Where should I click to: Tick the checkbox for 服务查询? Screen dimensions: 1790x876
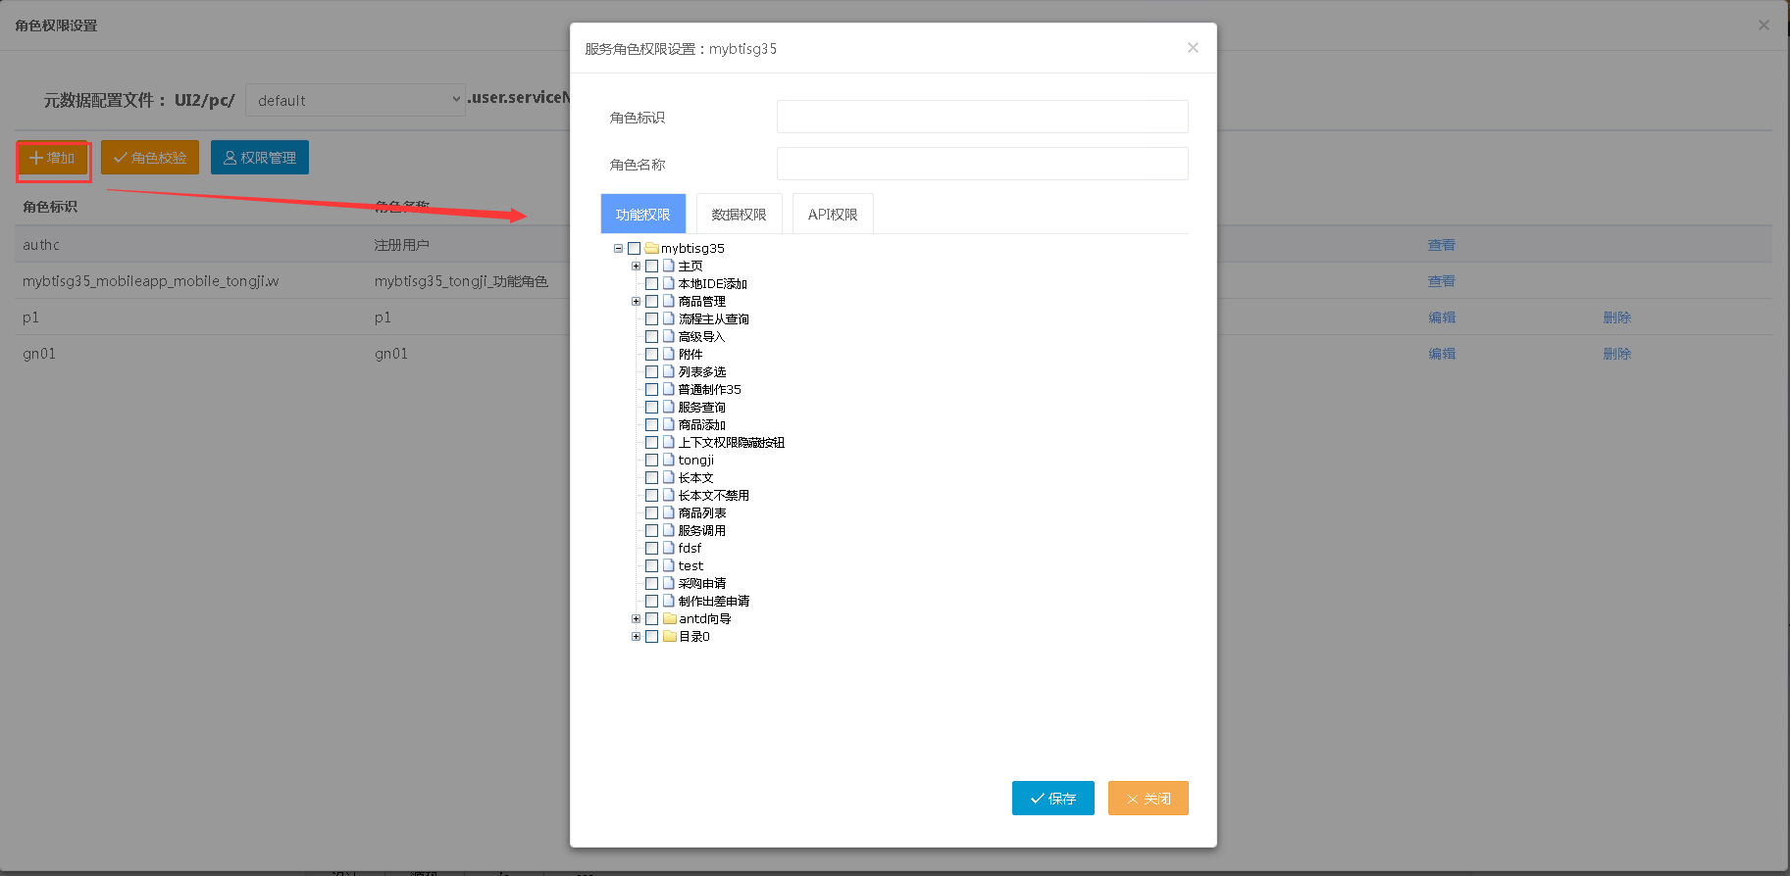pyautogui.click(x=651, y=408)
